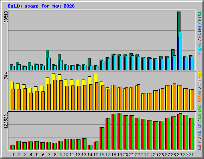The image size is (204, 159).
Task: Click weekend day 23 on the x-axis
Action: [143, 155]
